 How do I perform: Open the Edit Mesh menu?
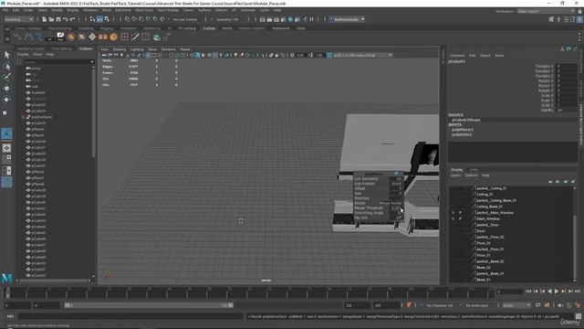(123, 10)
